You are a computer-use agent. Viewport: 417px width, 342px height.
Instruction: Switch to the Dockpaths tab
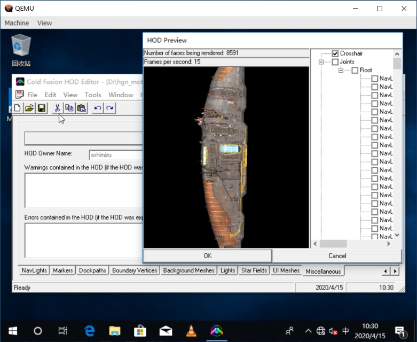pyautogui.click(x=92, y=270)
